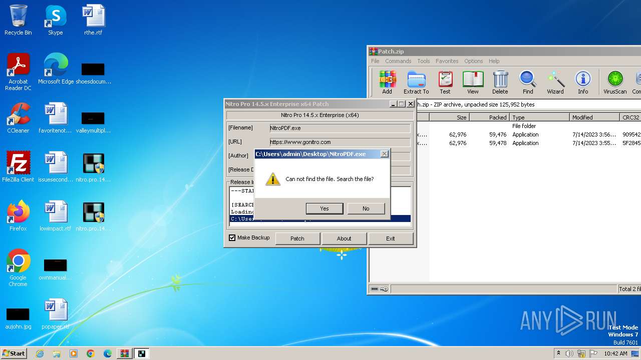Click Chrome icon in taskbar
Viewport: 641px width, 360px height.
[91, 353]
